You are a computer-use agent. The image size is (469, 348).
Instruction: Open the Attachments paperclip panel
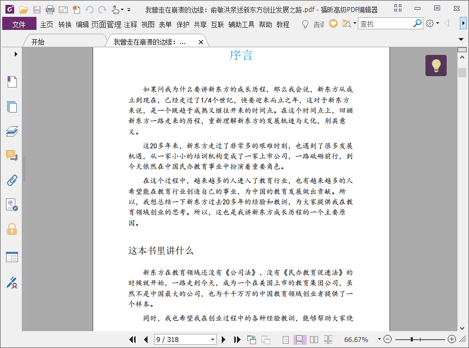[x=12, y=181]
